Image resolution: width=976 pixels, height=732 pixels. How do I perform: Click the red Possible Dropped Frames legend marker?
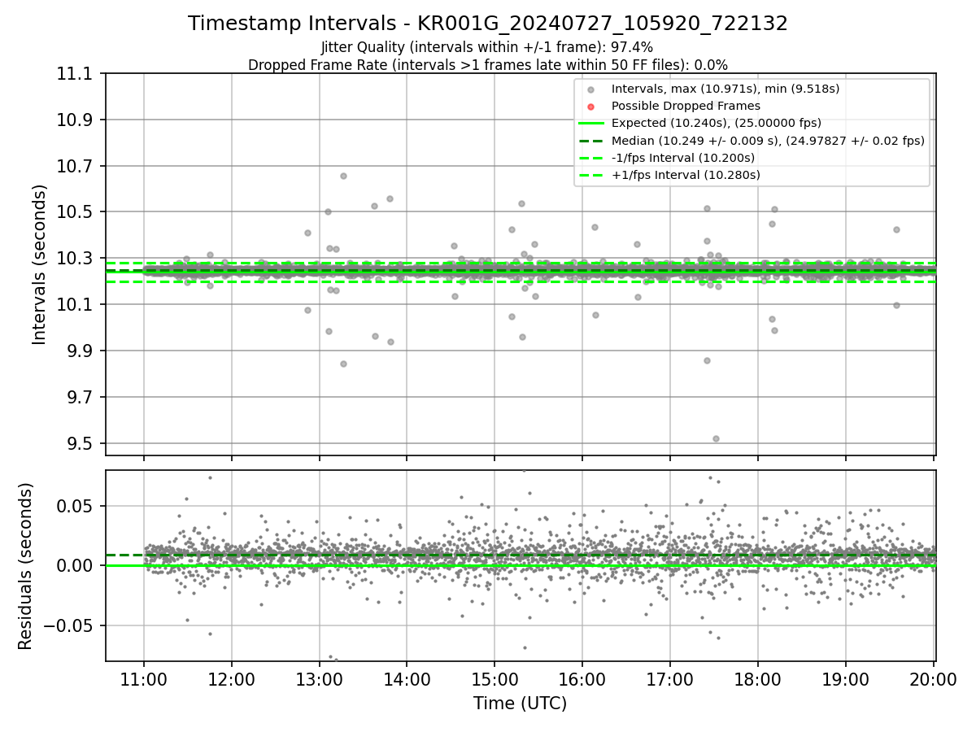tap(591, 106)
